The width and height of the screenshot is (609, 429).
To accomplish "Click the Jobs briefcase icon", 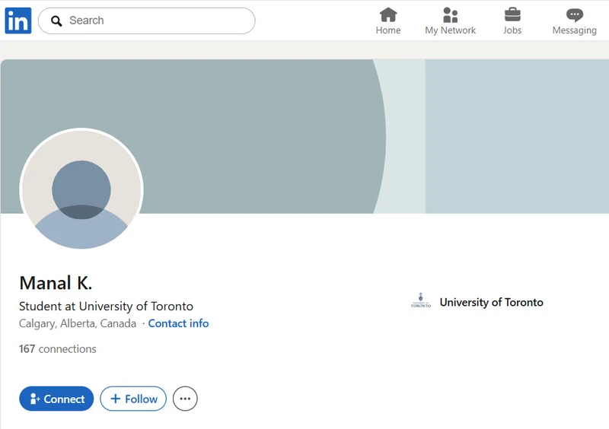I will point(512,14).
